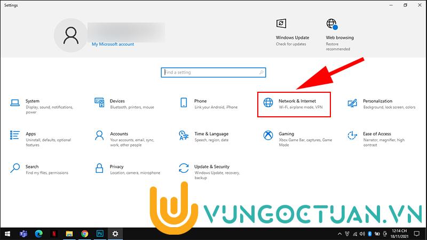Open Netflix from the taskbar

click(x=54, y=234)
